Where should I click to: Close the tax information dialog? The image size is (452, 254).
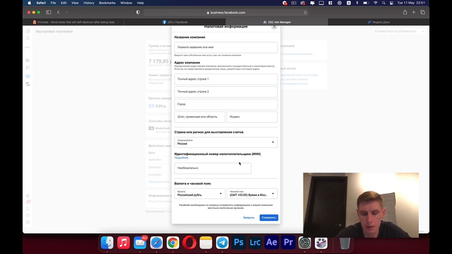tap(274, 27)
